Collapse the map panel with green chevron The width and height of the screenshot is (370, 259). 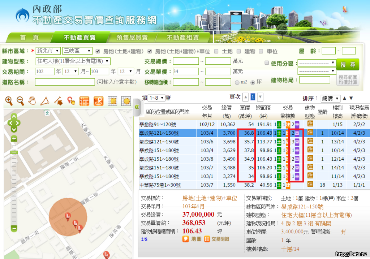137,107
